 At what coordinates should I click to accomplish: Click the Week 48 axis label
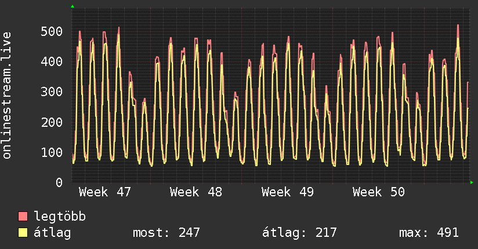pyautogui.click(x=196, y=192)
